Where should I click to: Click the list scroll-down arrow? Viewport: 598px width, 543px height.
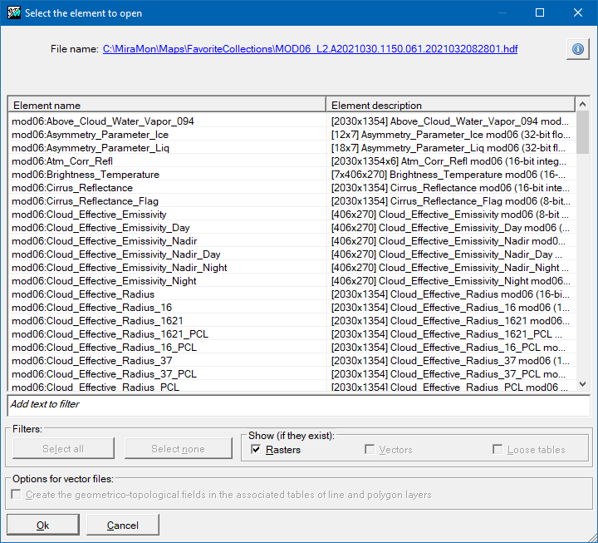582,384
